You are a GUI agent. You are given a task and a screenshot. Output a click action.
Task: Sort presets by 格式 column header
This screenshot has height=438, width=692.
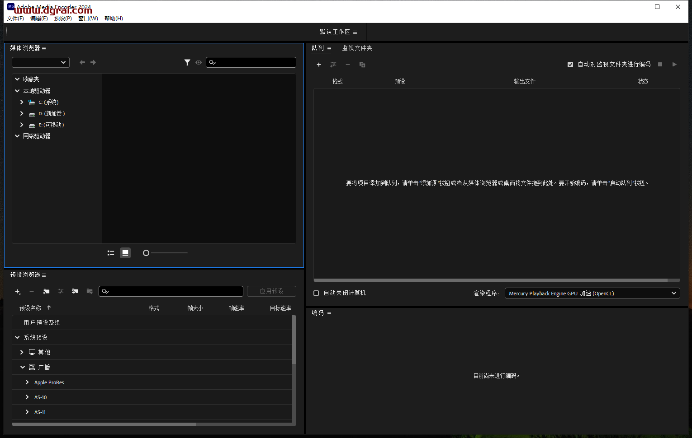154,308
